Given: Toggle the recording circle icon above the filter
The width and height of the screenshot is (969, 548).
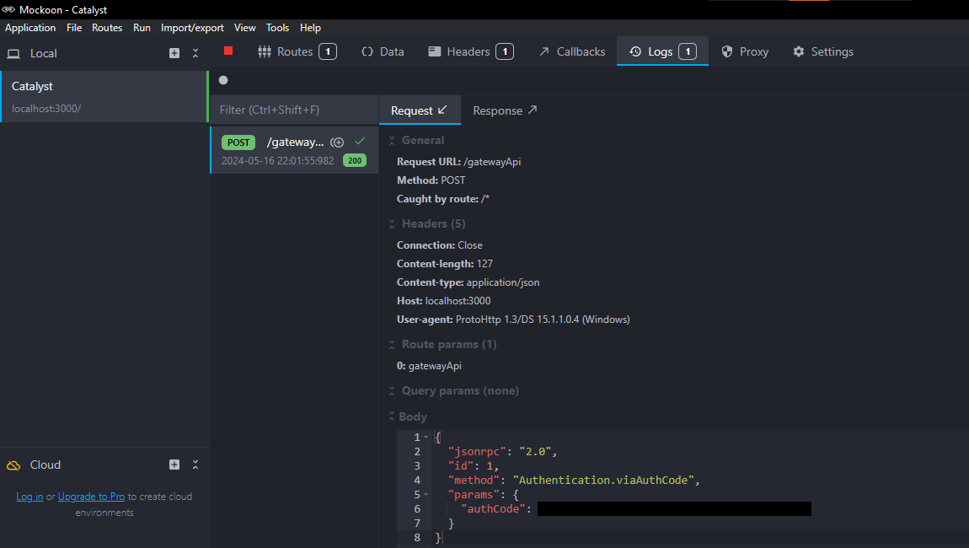Looking at the screenshot, I should pyautogui.click(x=223, y=80).
